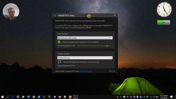Open the Windows Start menu
Viewport: 176px width, 99px height.
(2, 97)
